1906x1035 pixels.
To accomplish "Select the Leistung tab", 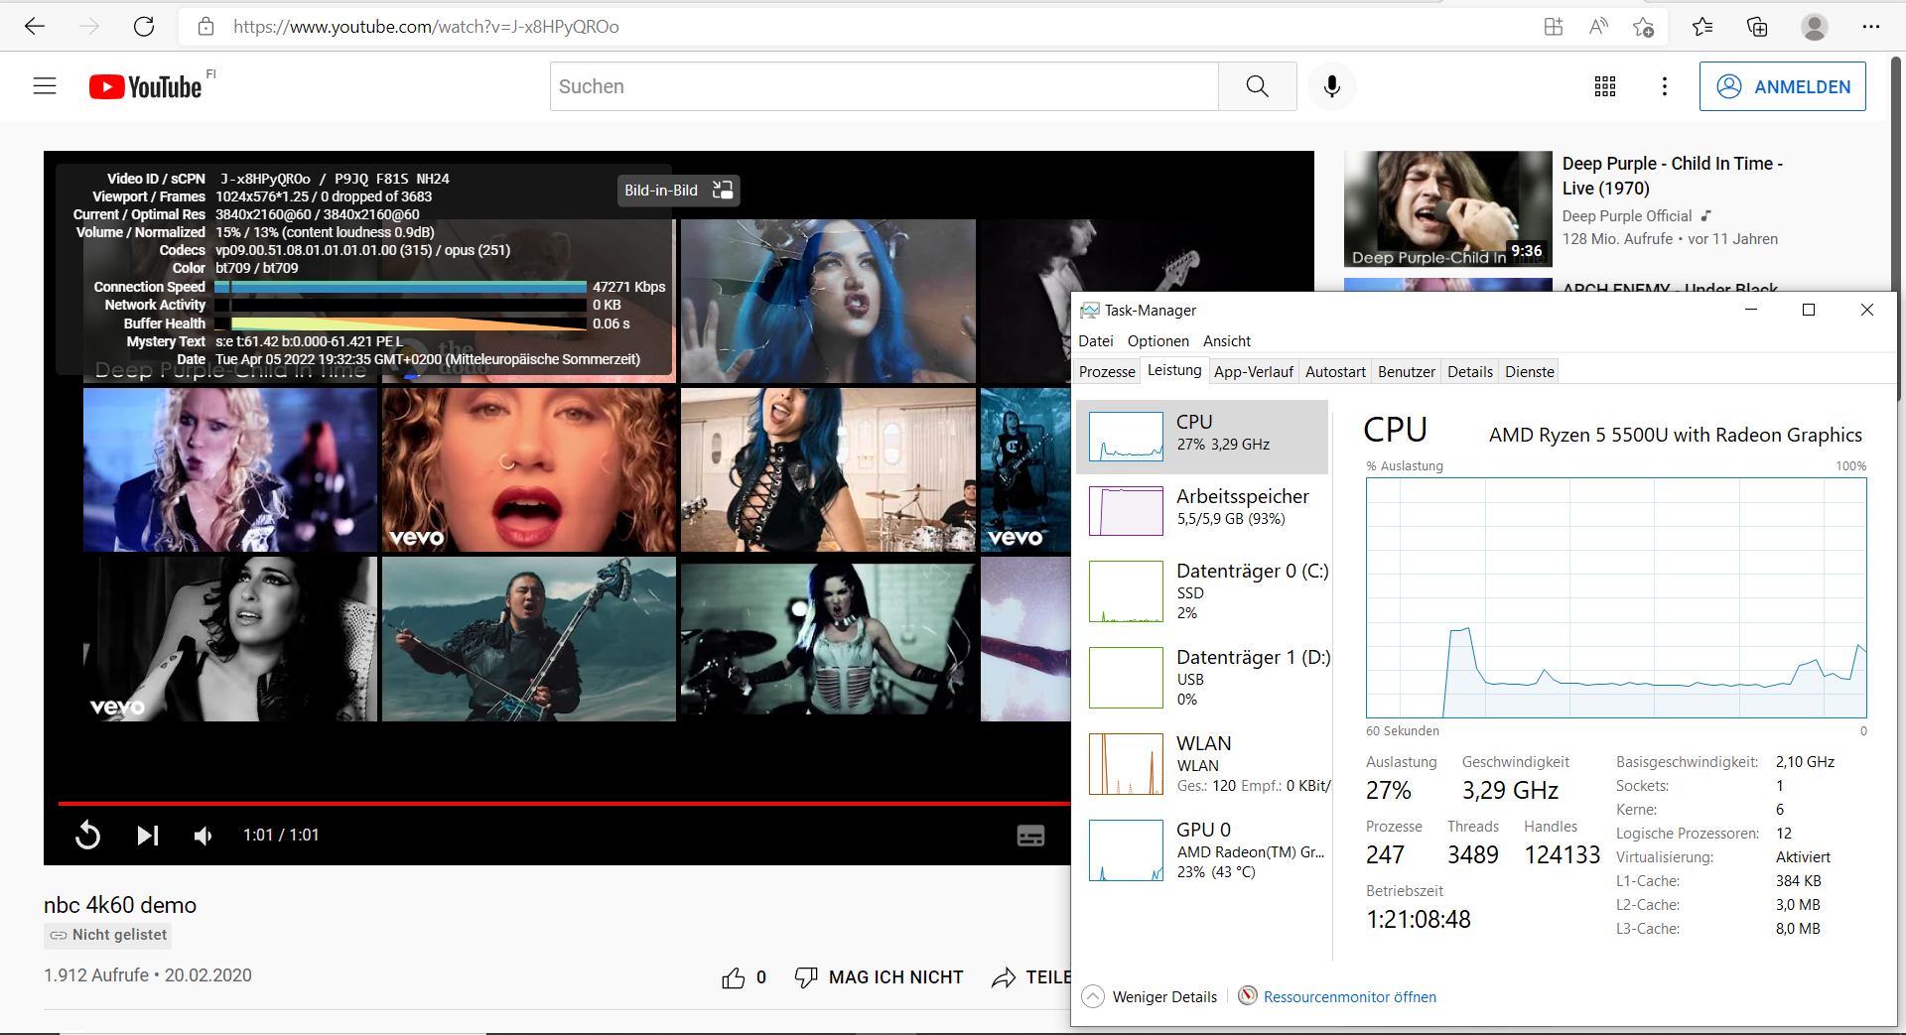I will (x=1174, y=370).
